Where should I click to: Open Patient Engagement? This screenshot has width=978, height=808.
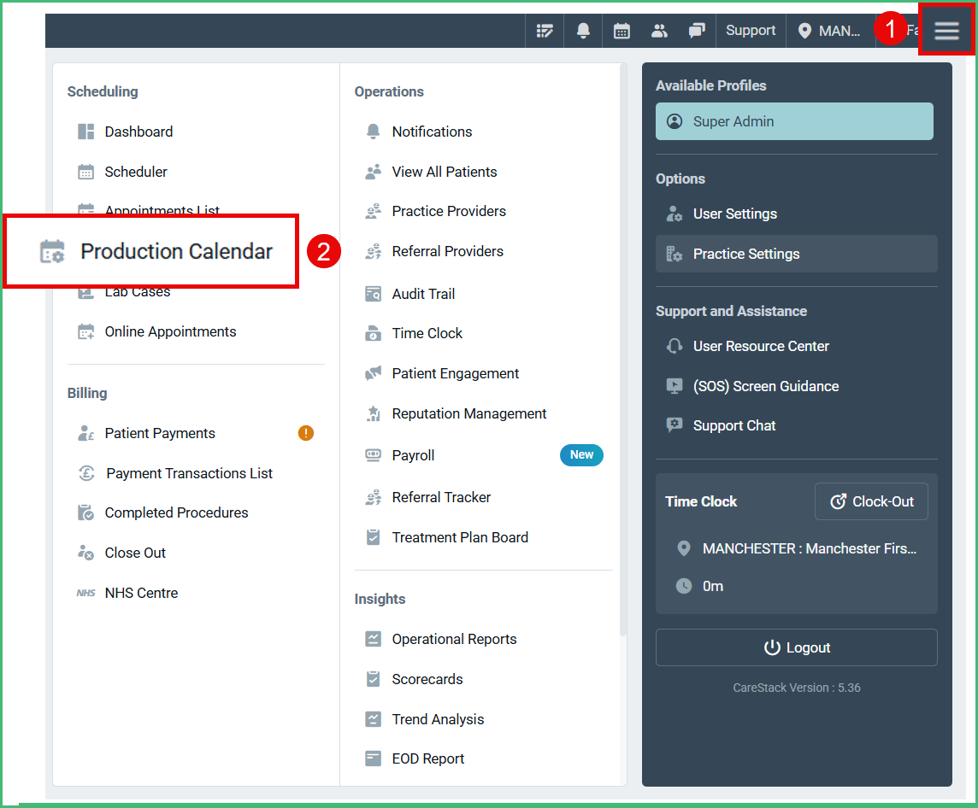456,373
